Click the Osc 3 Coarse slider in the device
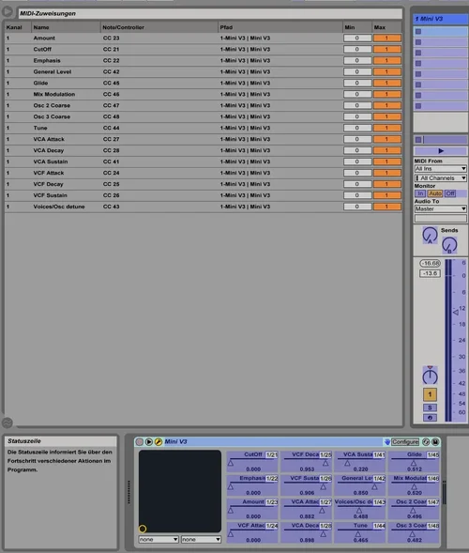 point(414,532)
